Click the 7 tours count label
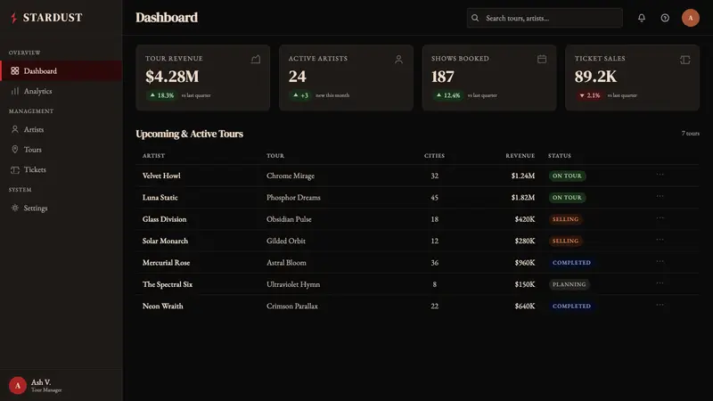The image size is (713, 401). (690, 133)
